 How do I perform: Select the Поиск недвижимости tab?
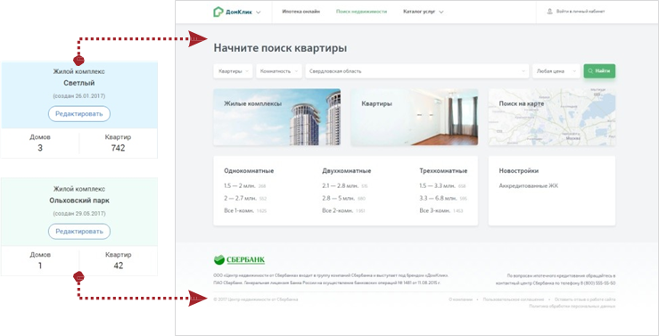361,12
